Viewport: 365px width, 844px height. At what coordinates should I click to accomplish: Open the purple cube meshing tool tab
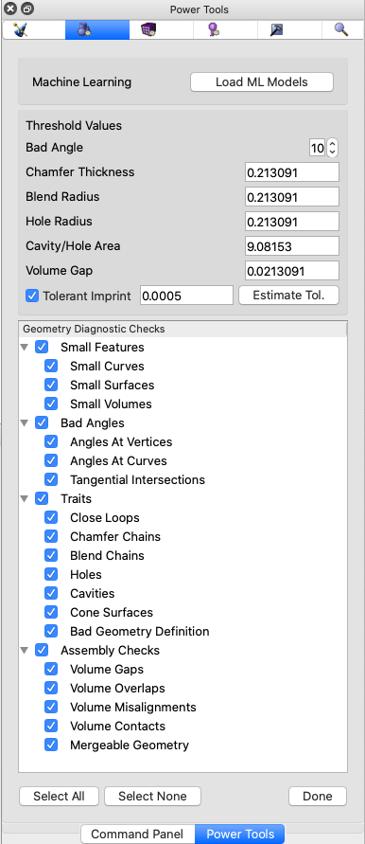pyautogui.click(x=148, y=30)
